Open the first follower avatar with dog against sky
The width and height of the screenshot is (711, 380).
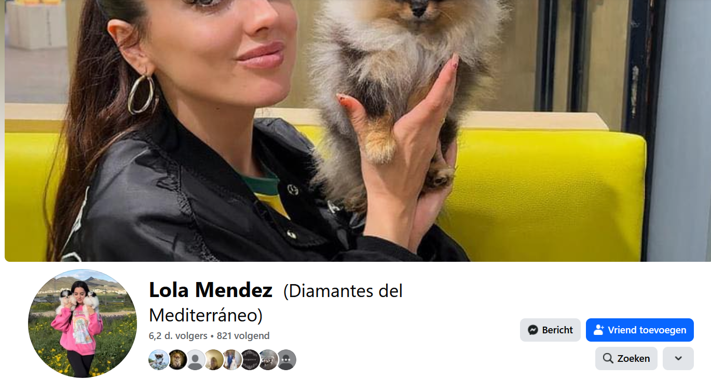pyautogui.click(x=159, y=360)
